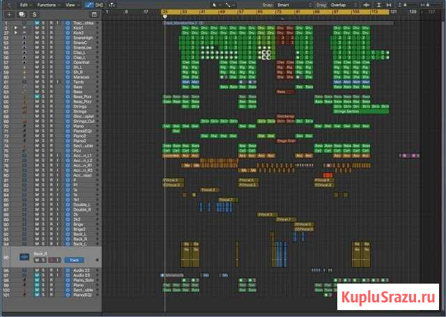Open the Functions menu
The height and width of the screenshot is (317, 446).
[x=48, y=5]
